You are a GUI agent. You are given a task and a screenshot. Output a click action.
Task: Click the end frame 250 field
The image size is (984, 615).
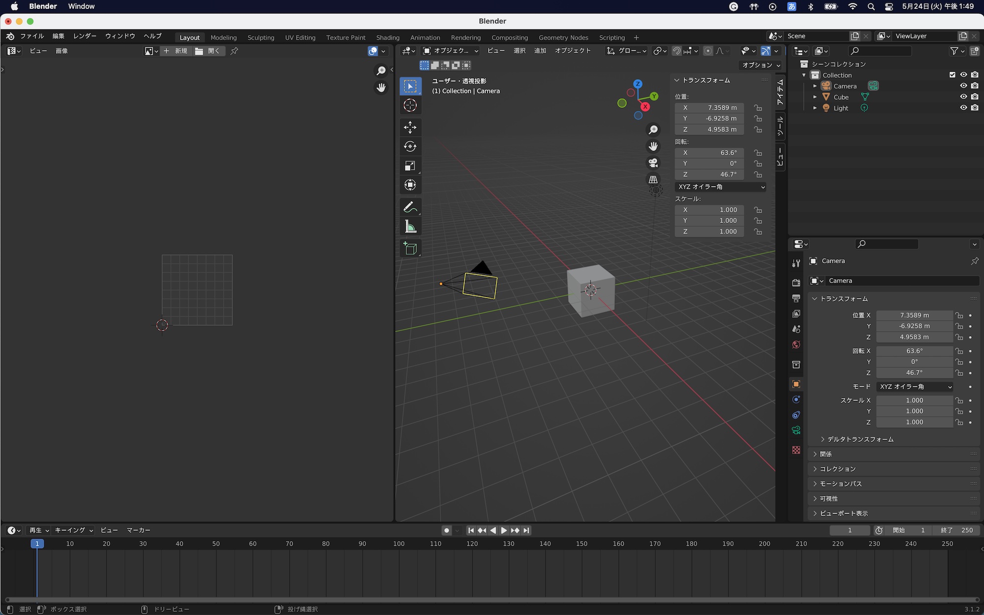point(957,530)
